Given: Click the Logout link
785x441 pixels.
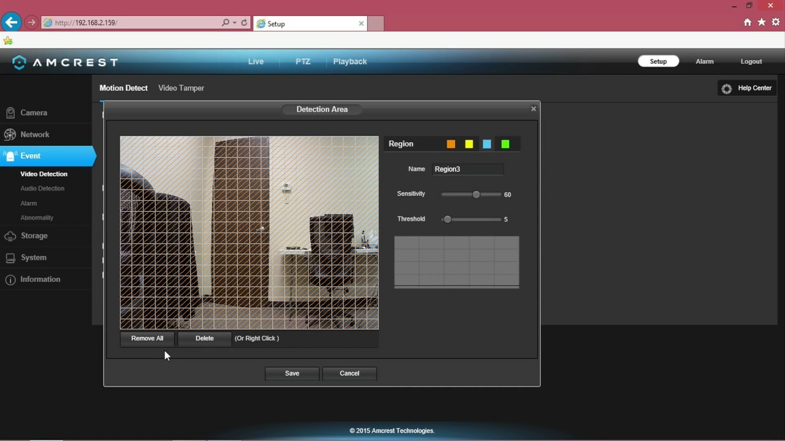Looking at the screenshot, I should [x=751, y=61].
